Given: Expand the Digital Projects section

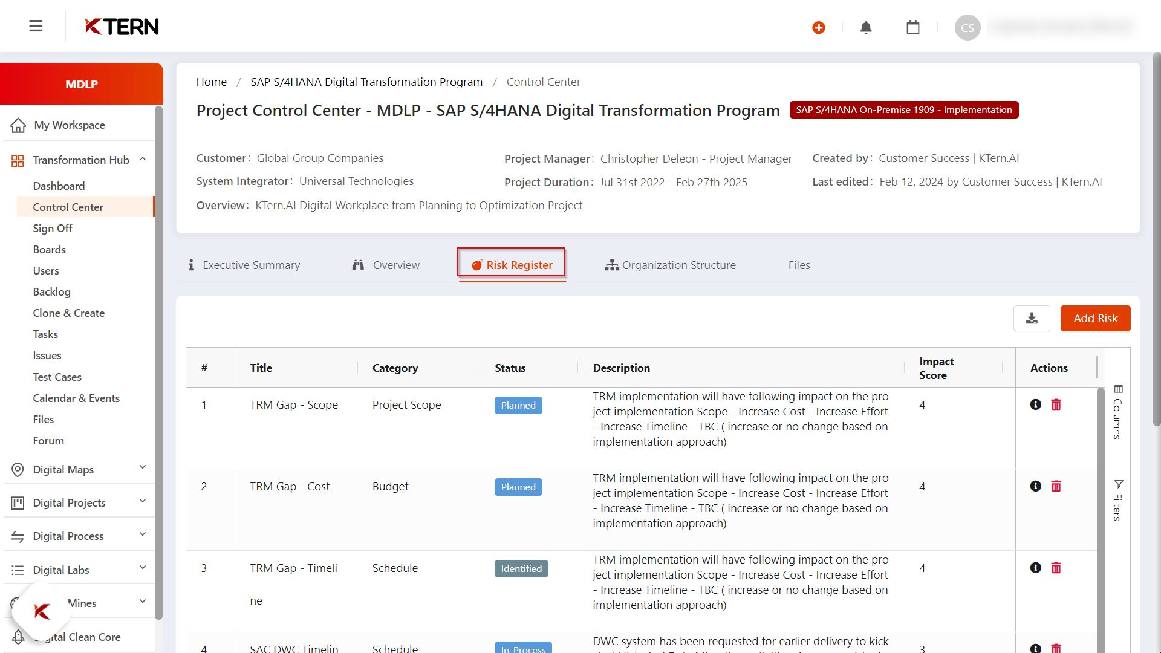Looking at the screenshot, I should click(143, 501).
